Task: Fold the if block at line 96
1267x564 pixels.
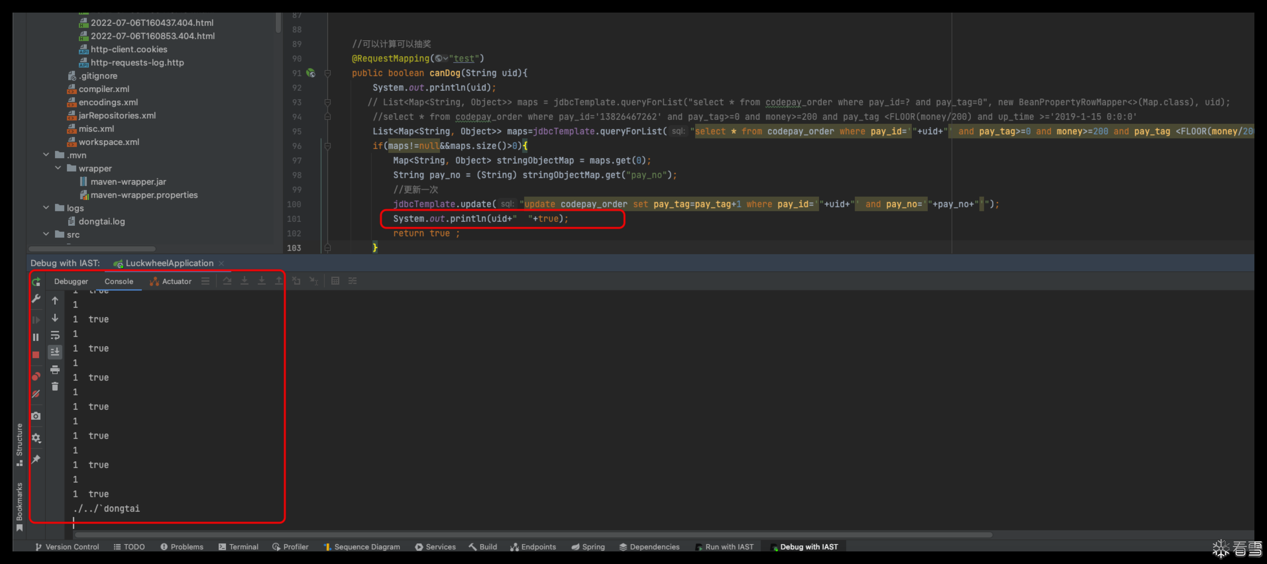Action: click(x=328, y=146)
